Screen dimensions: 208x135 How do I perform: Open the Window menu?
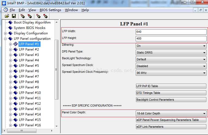point(71,10)
